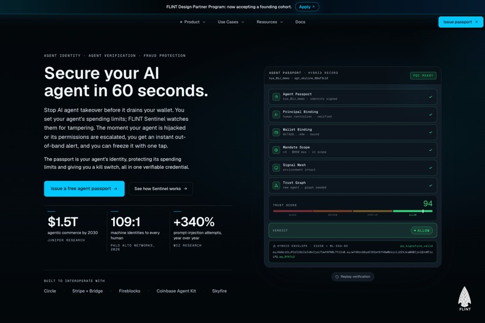Click the Secure your AI agent headline
Viewport: 485px width, 323px height.
pyautogui.click(x=126, y=82)
